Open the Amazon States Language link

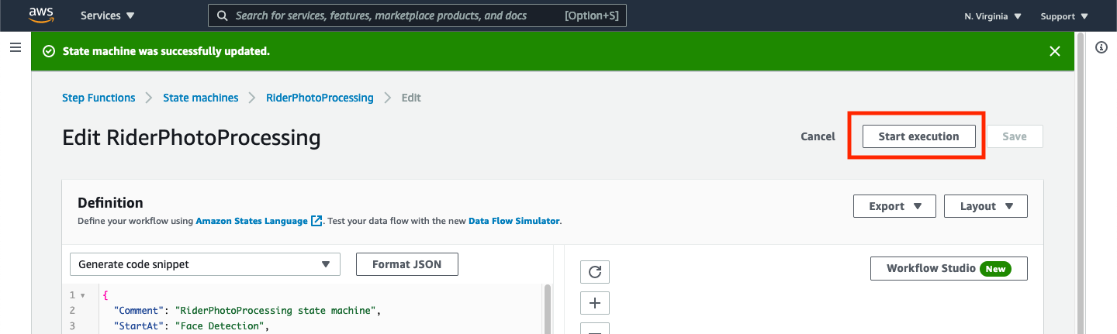tap(251, 221)
